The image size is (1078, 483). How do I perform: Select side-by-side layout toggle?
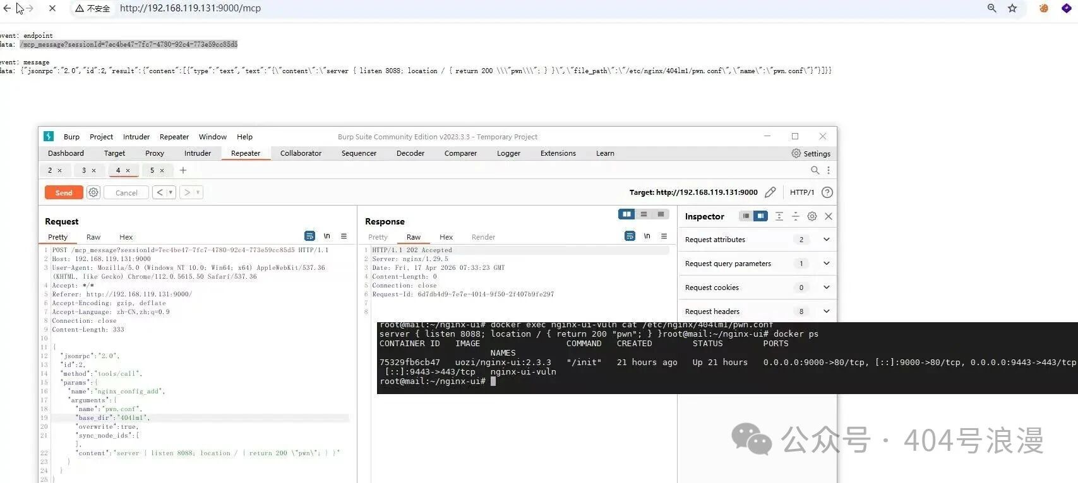pyautogui.click(x=626, y=214)
